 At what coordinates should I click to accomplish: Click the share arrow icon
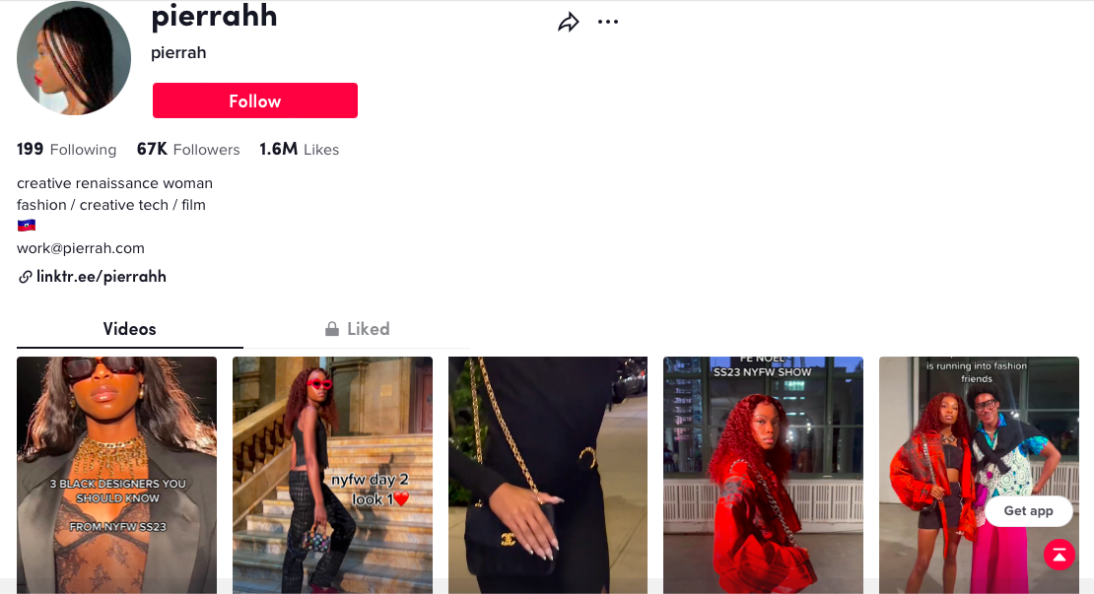tap(569, 23)
